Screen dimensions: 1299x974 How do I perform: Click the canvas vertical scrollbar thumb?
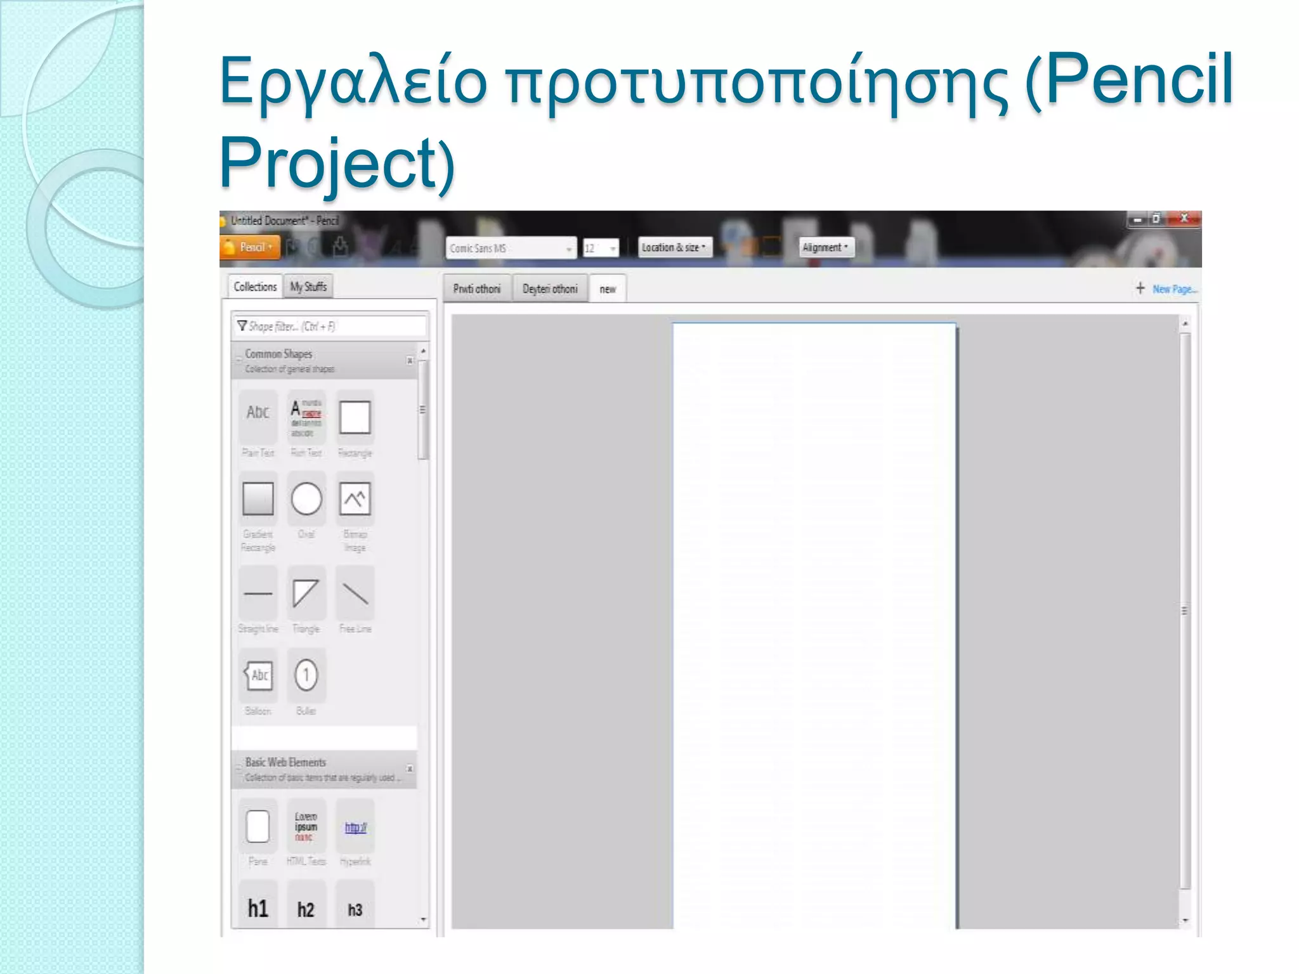[x=1185, y=611]
